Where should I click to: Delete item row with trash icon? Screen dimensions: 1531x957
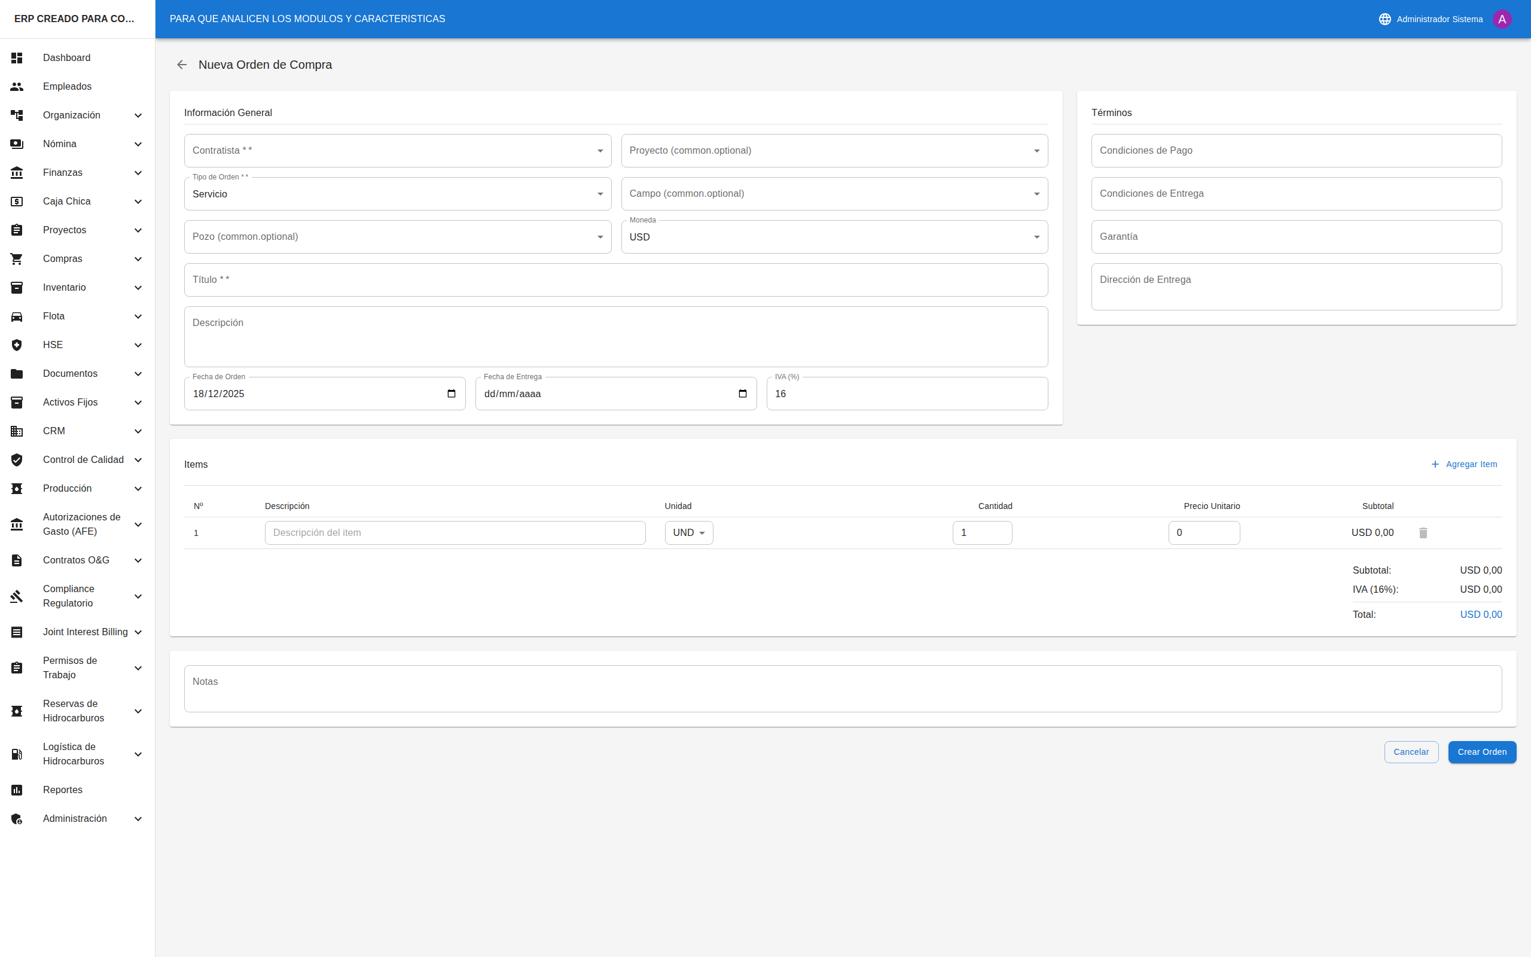[x=1423, y=533]
